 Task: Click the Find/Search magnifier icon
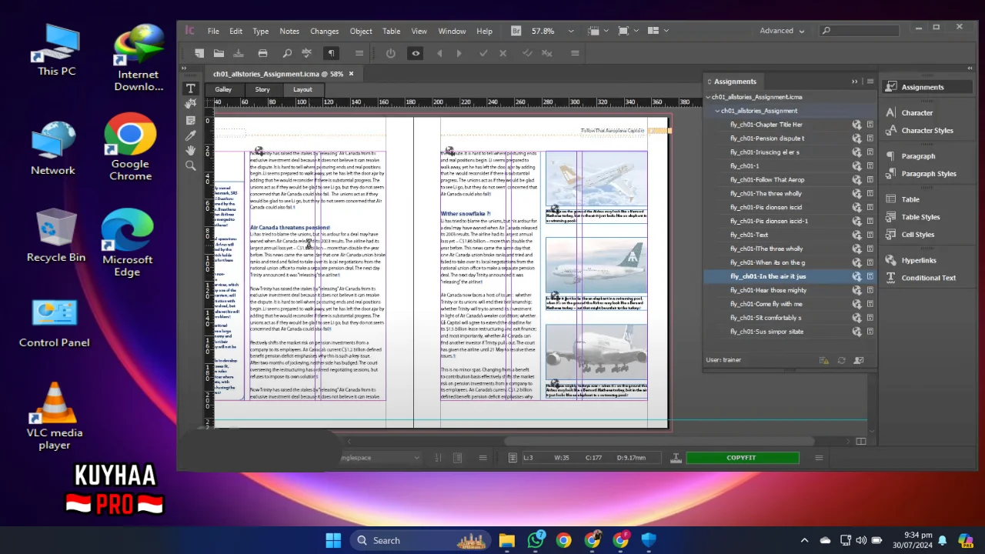tap(287, 53)
